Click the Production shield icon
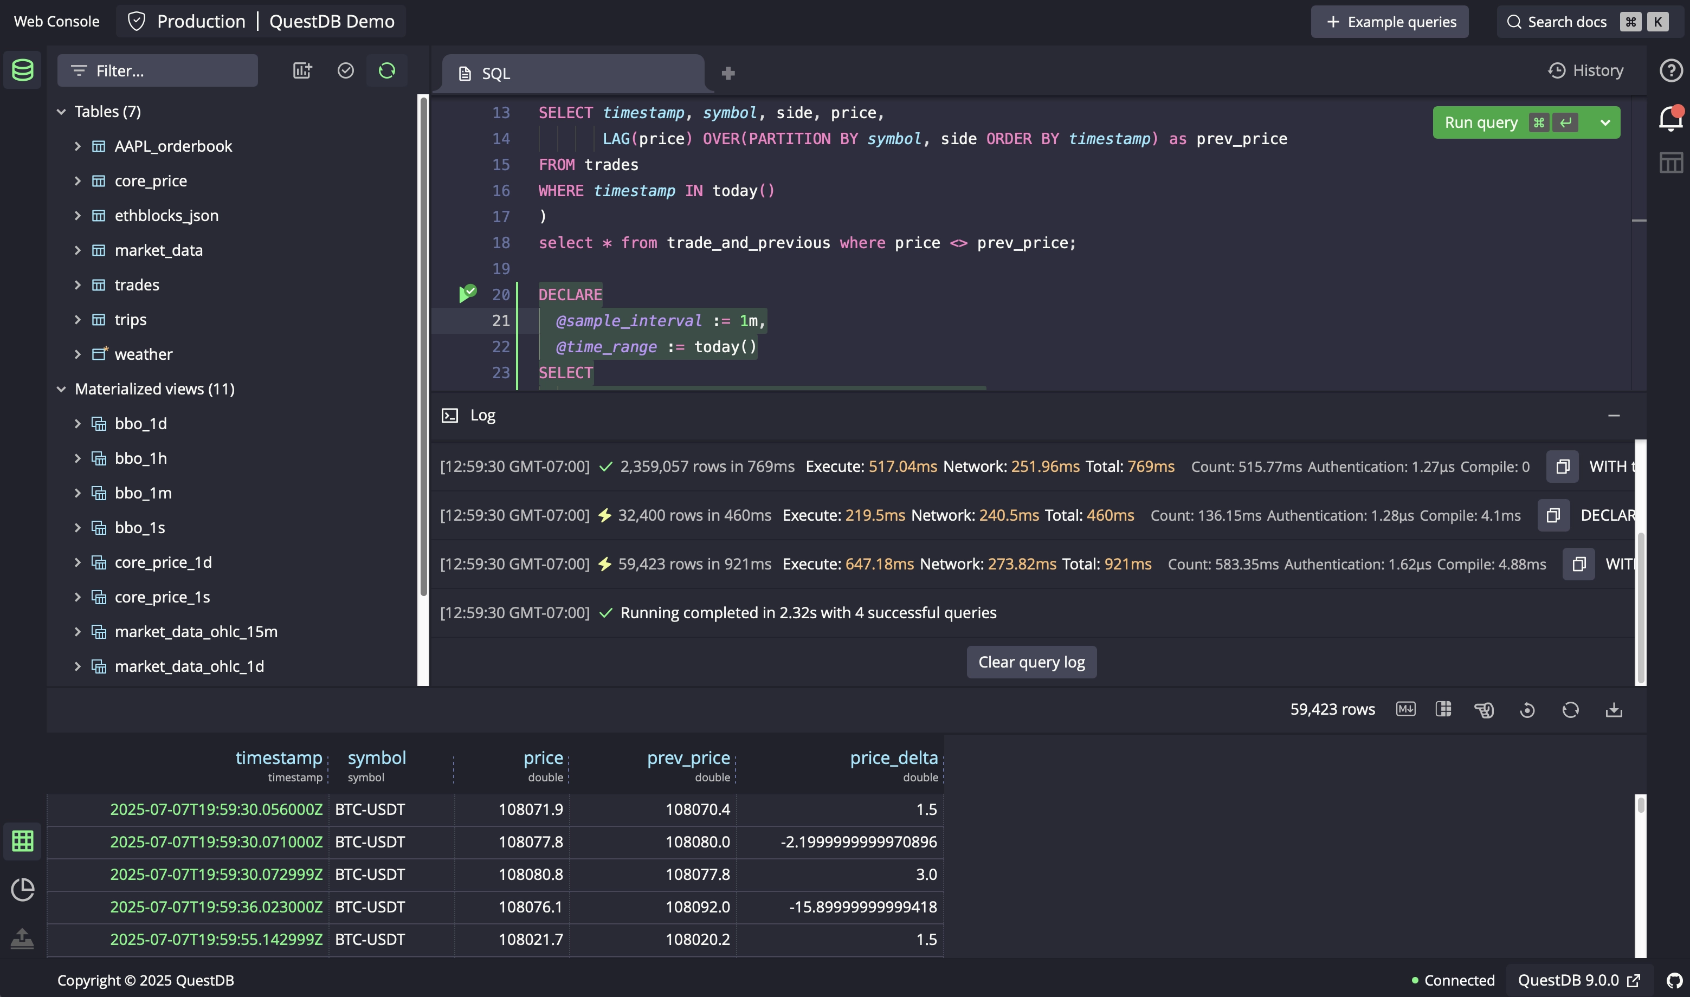Image resolution: width=1690 pixels, height=997 pixels. click(137, 22)
